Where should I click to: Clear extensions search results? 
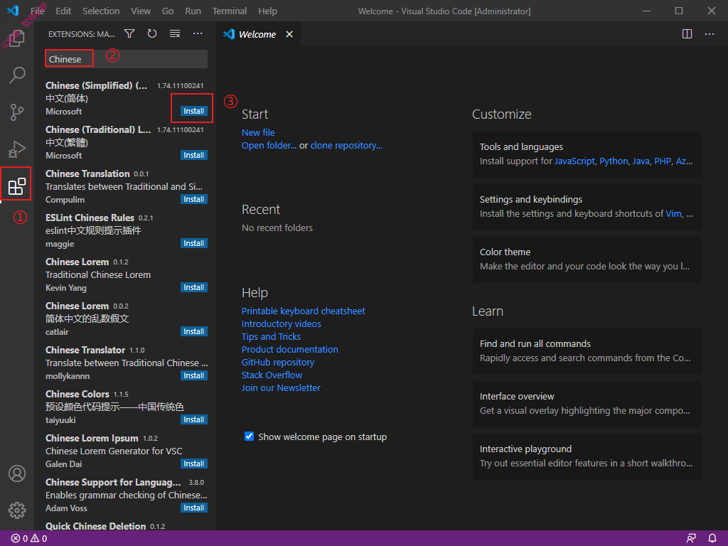(x=175, y=34)
